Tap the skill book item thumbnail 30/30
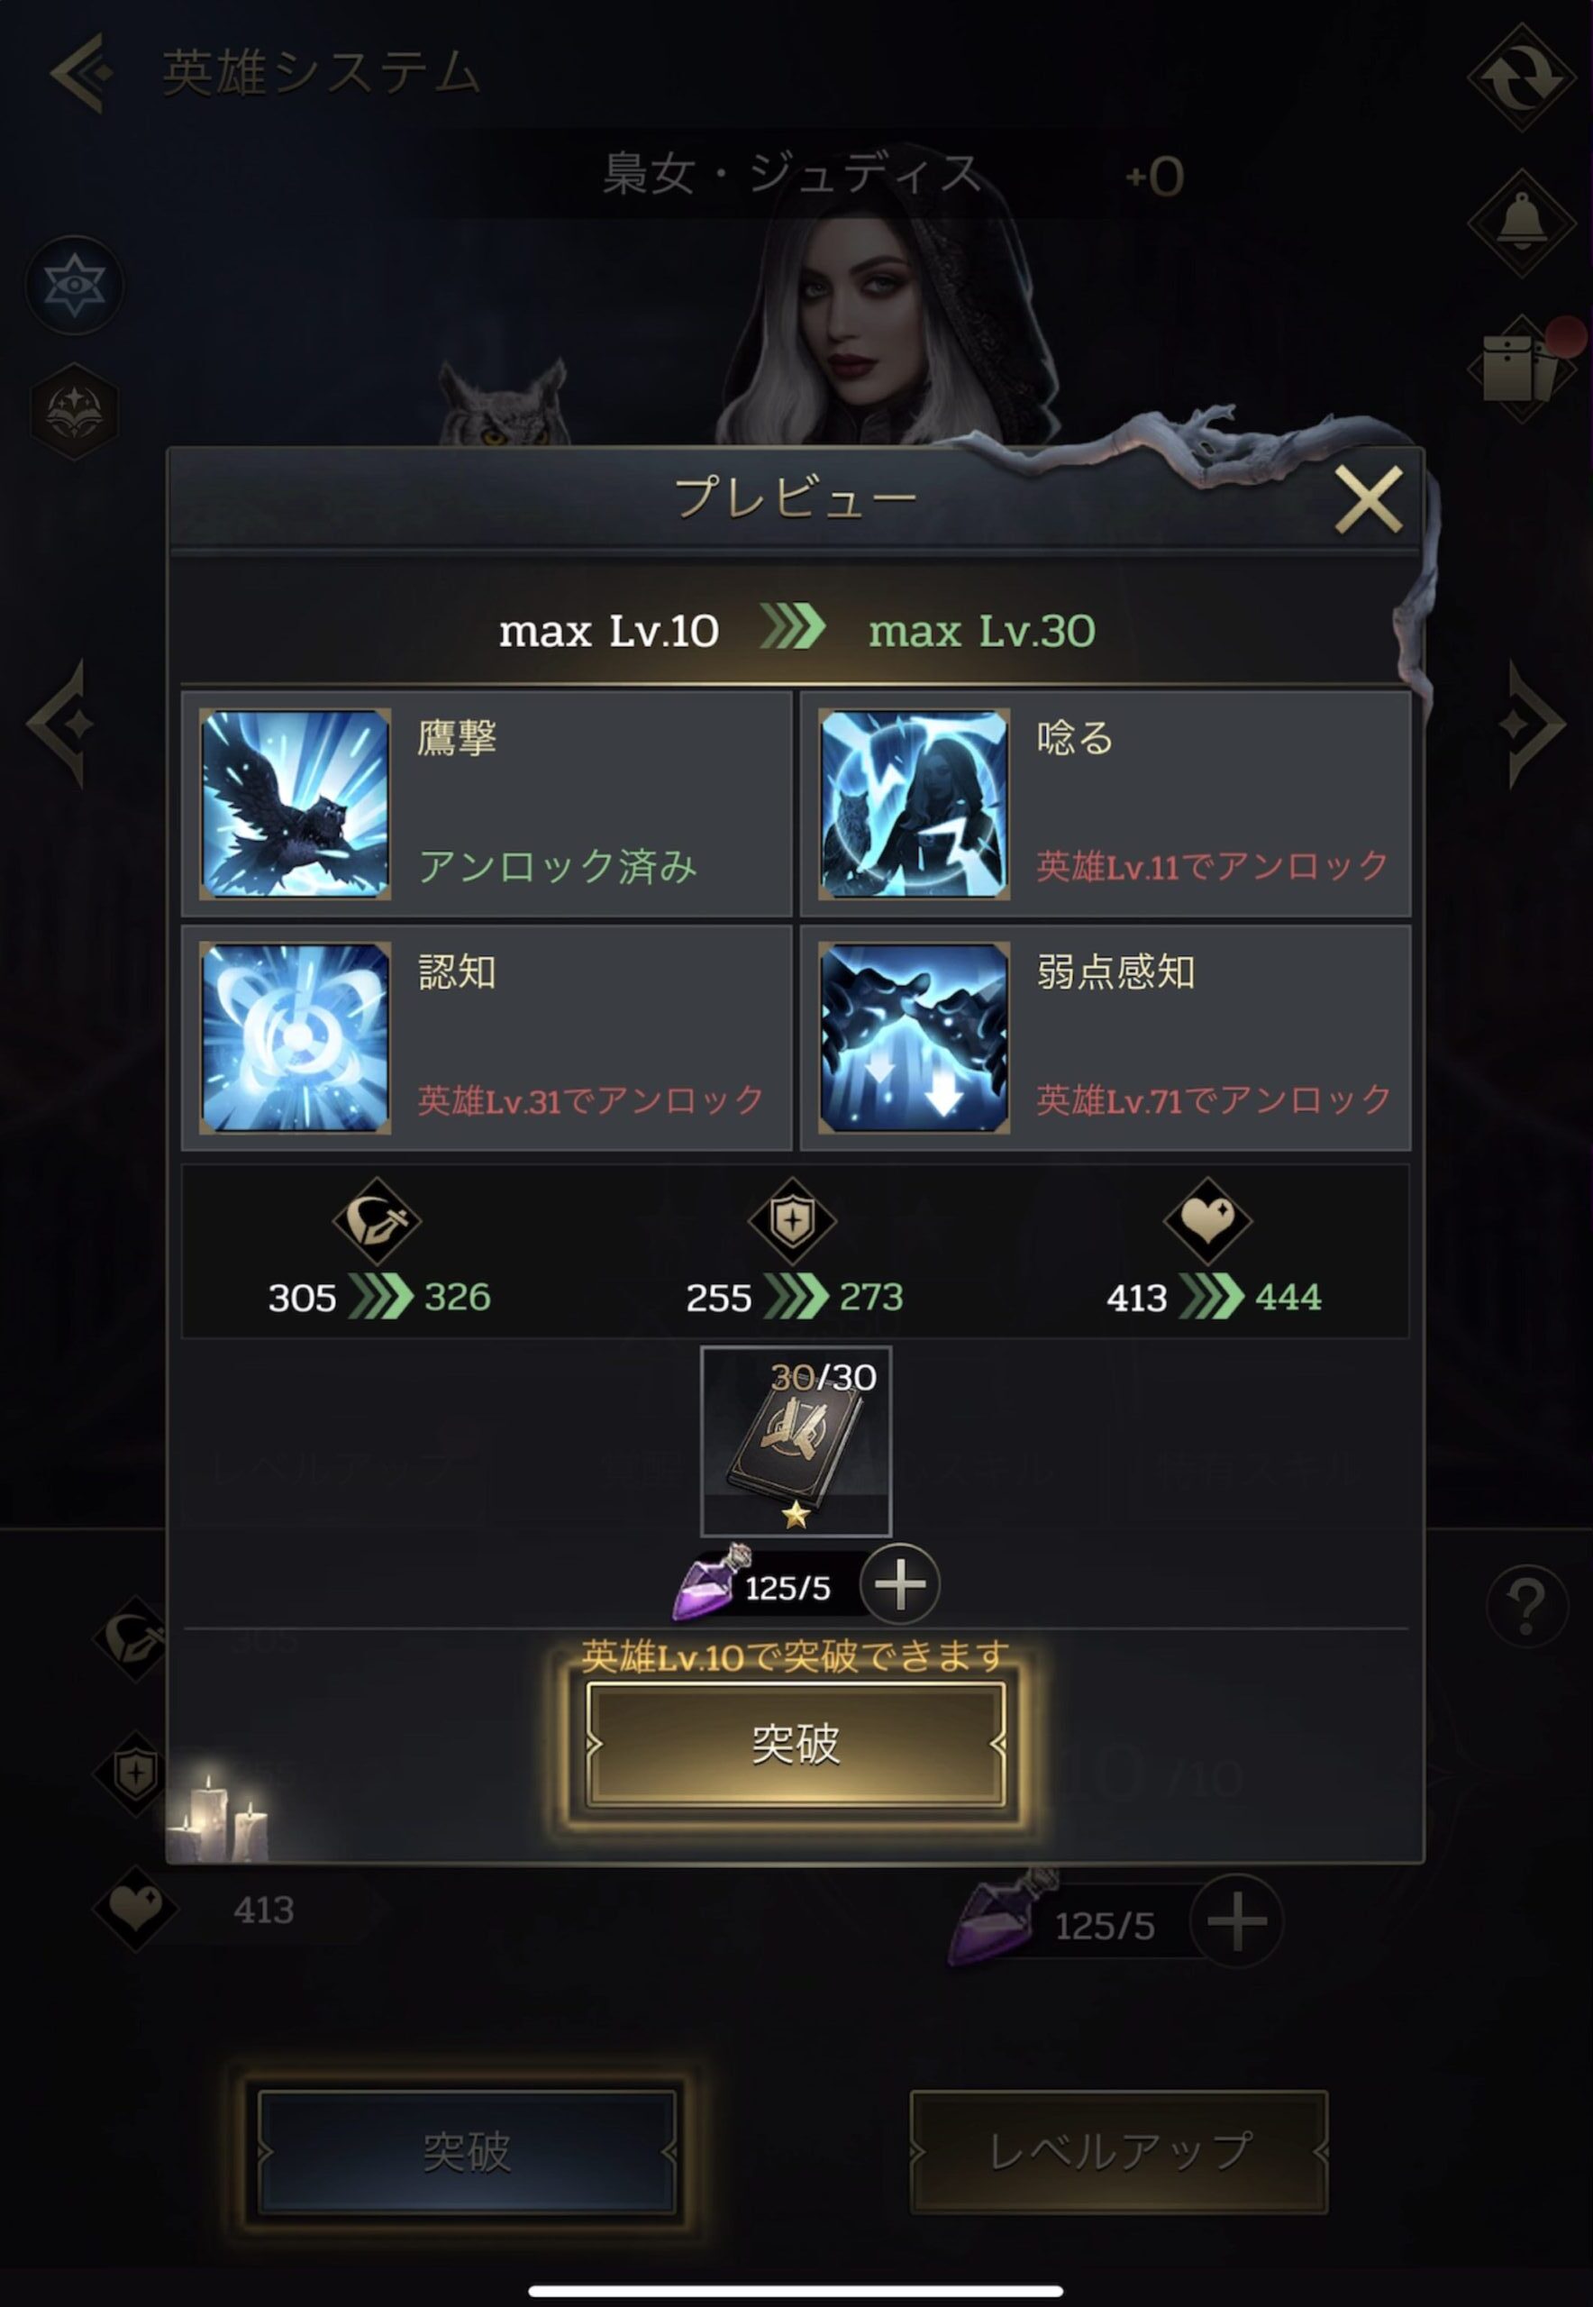The height and width of the screenshot is (2307, 1593). click(x=796, y=1442)
